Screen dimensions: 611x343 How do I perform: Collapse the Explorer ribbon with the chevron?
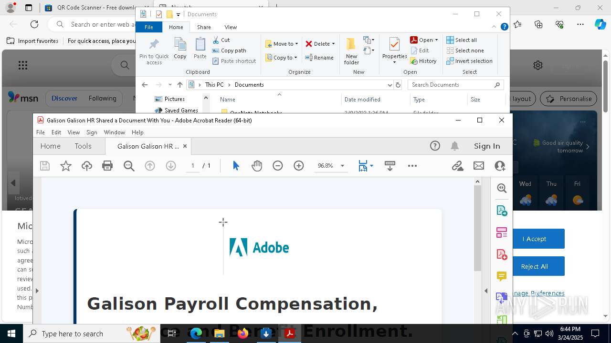coord(494,27)
